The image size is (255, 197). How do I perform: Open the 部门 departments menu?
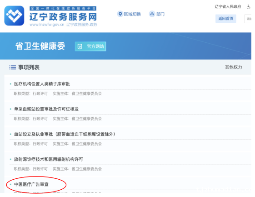(160, 14)
